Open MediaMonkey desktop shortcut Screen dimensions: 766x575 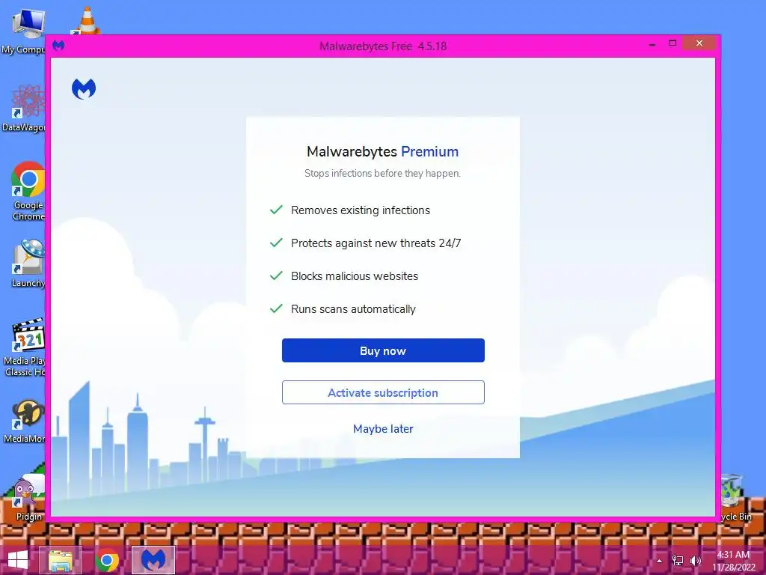click(x=25, y=422)
